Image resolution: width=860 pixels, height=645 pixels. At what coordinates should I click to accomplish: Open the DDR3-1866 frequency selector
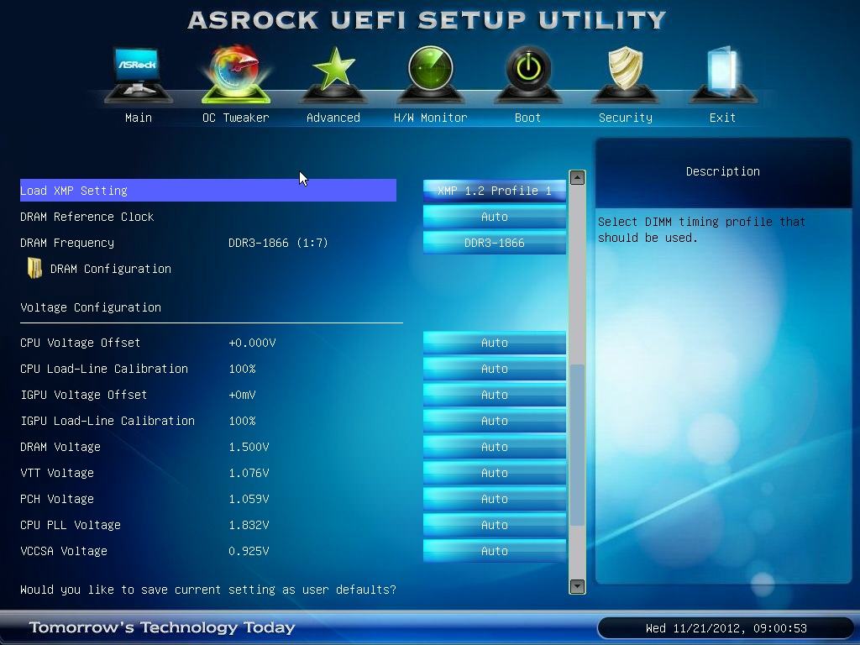pos(495,243)
